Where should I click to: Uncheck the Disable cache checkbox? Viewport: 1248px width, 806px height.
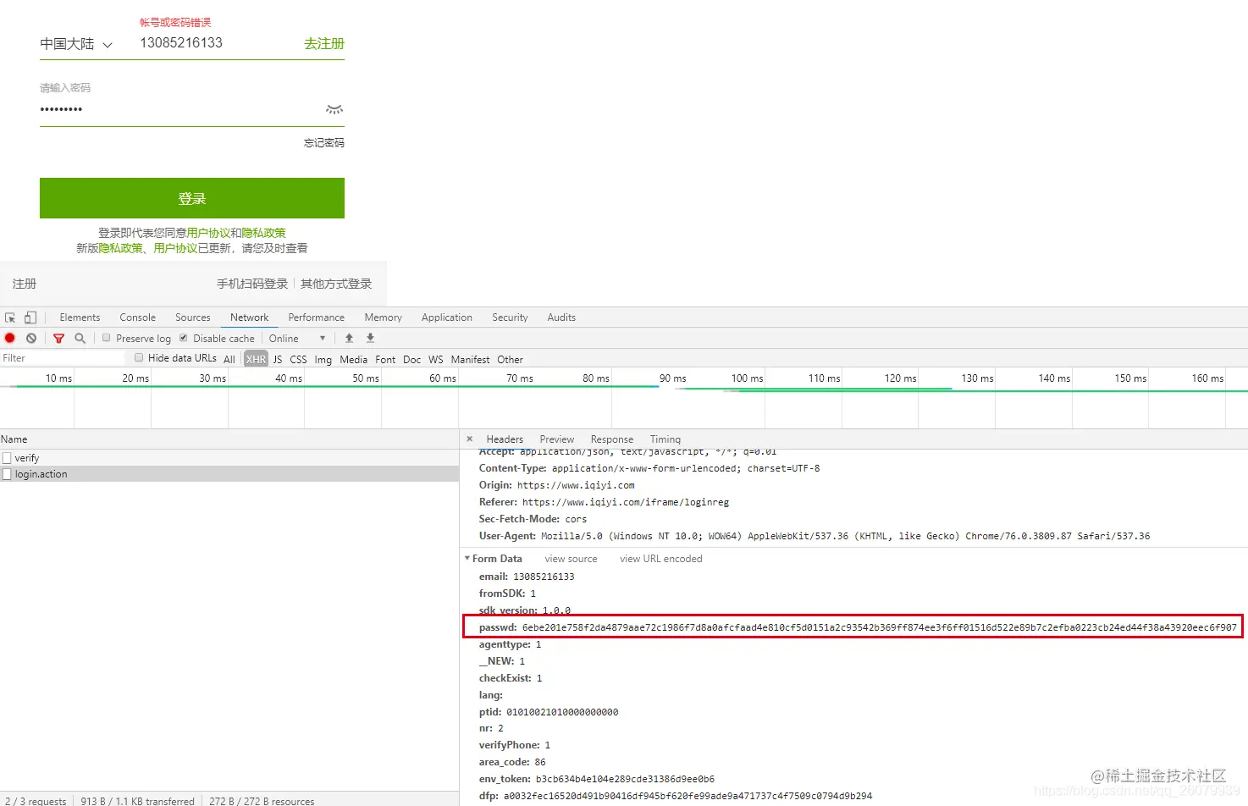(184, 338)
